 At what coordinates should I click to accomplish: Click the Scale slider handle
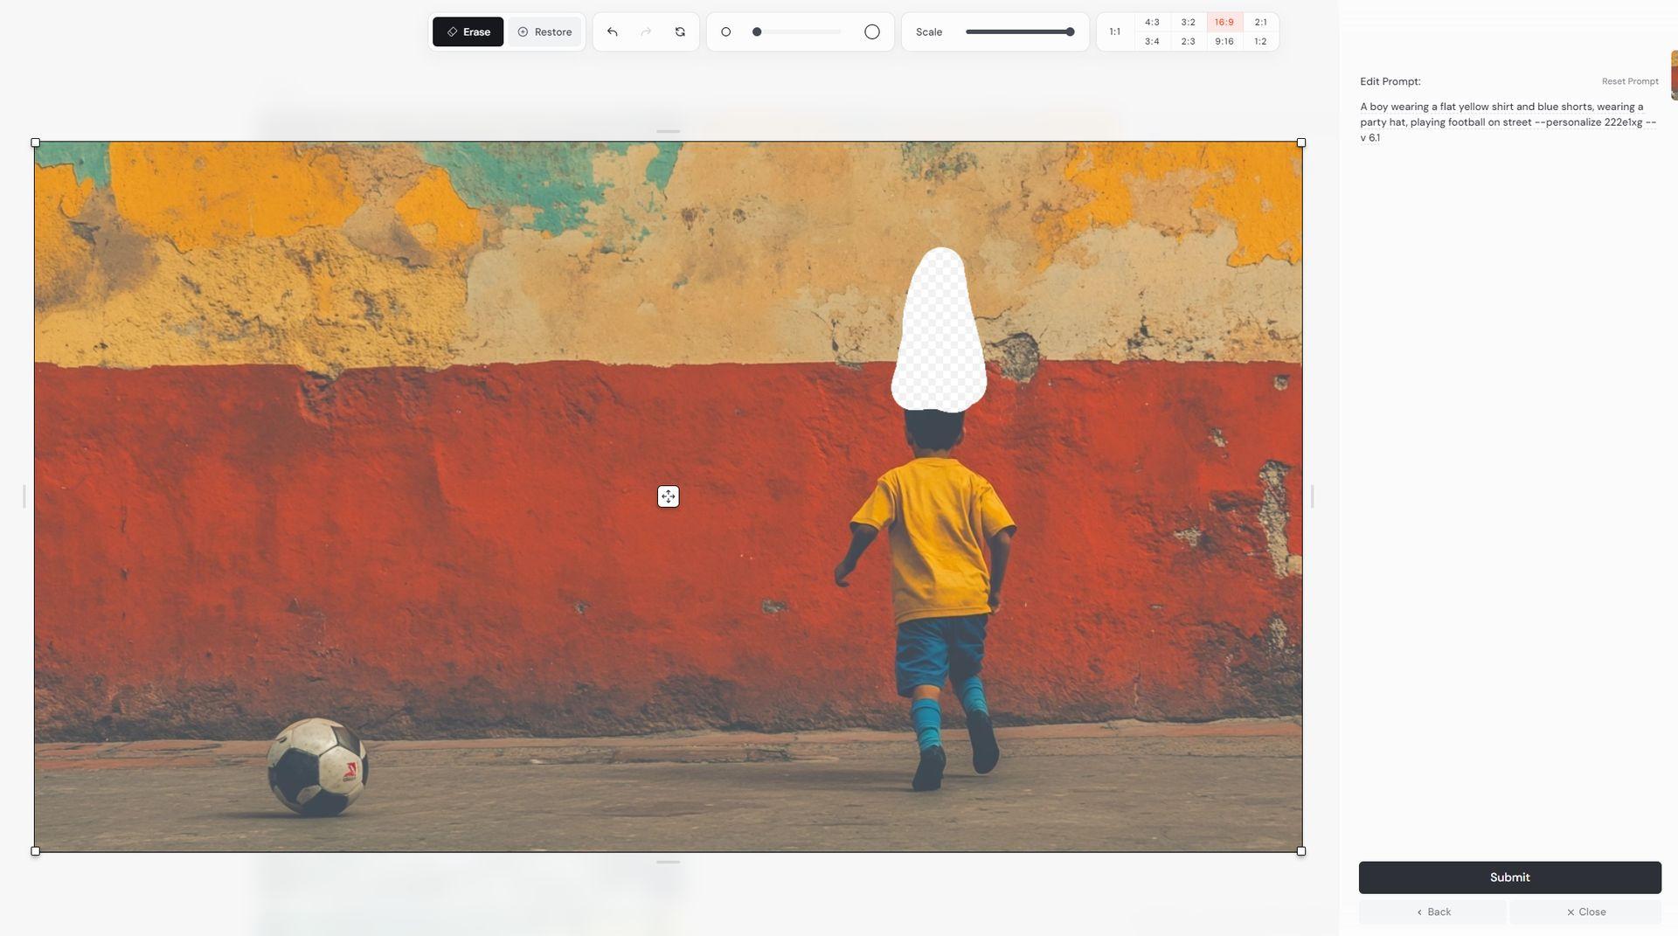click(x=1070, y=32)
